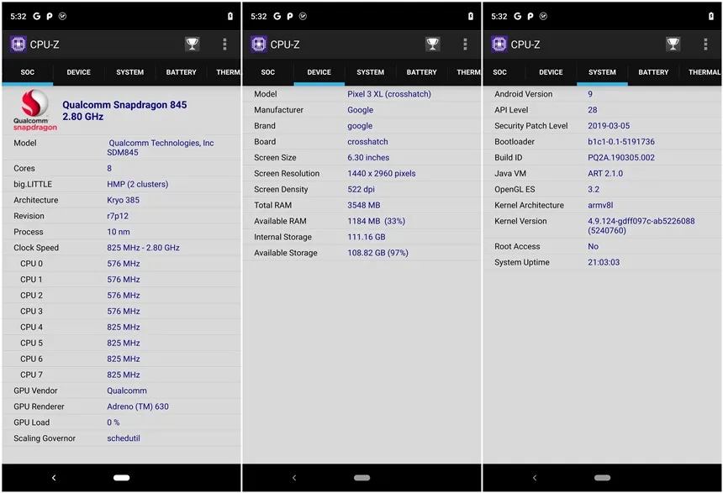Click the 'Adreno (TM) 630' GPU renderer
Image resolution: width=723 pixels, height=493 pixels.
coord(138,406)
